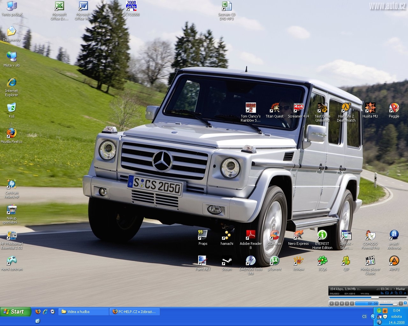
Task: Select the ICQ6 desktop shortcut
Action: coord(322,264)
